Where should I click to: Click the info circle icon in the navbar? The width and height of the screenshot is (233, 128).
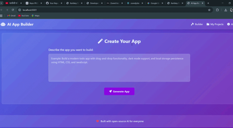[228, 24]
